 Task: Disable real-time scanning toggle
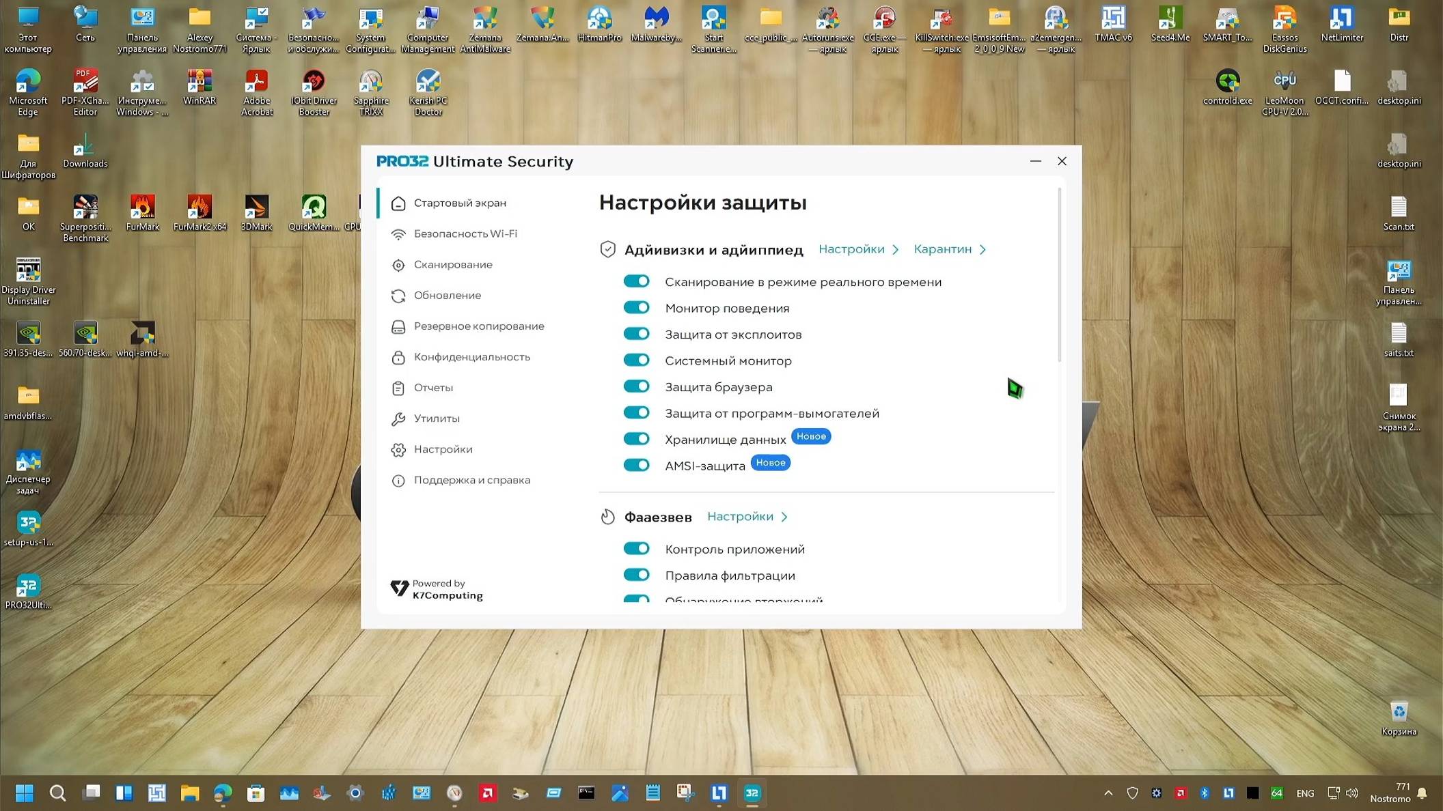636,281
